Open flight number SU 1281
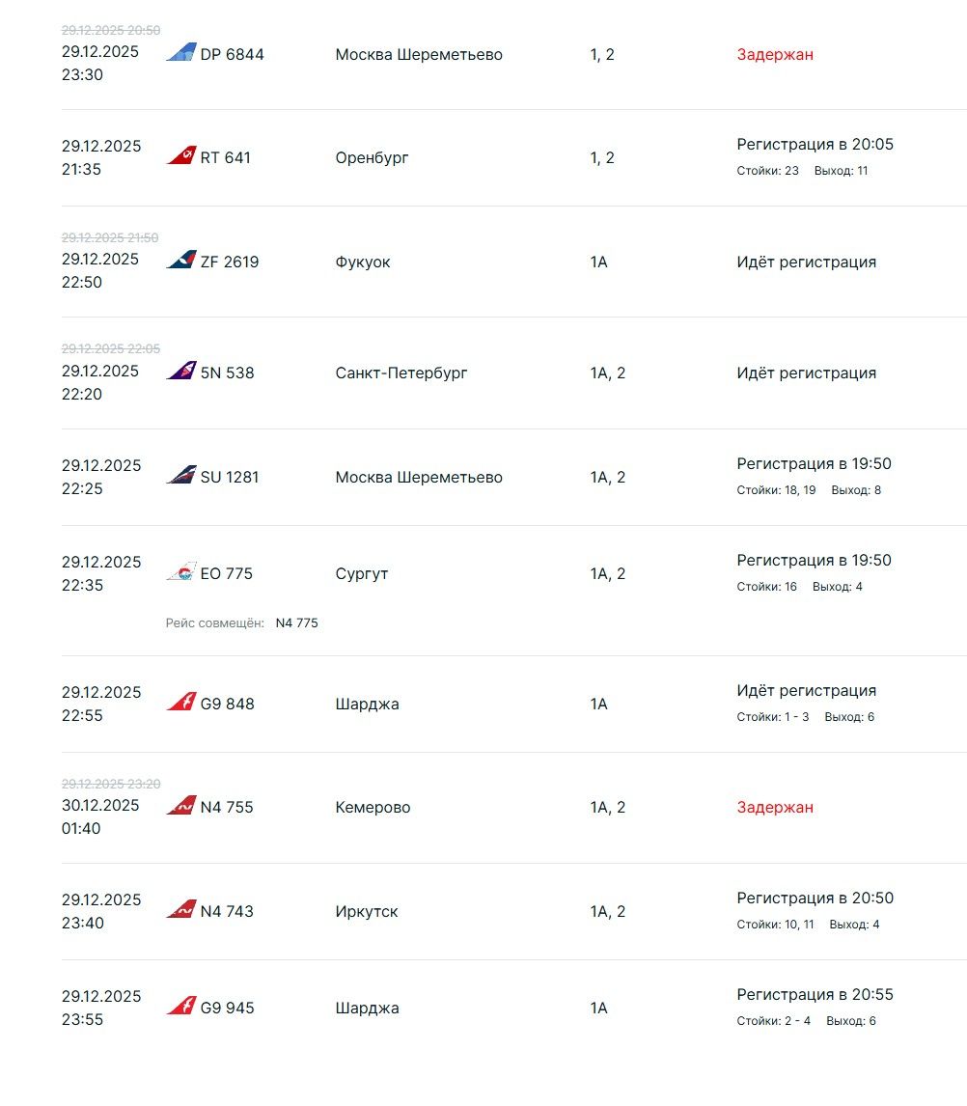Screen dimensions: 967x1106 (x=230, y=477)
